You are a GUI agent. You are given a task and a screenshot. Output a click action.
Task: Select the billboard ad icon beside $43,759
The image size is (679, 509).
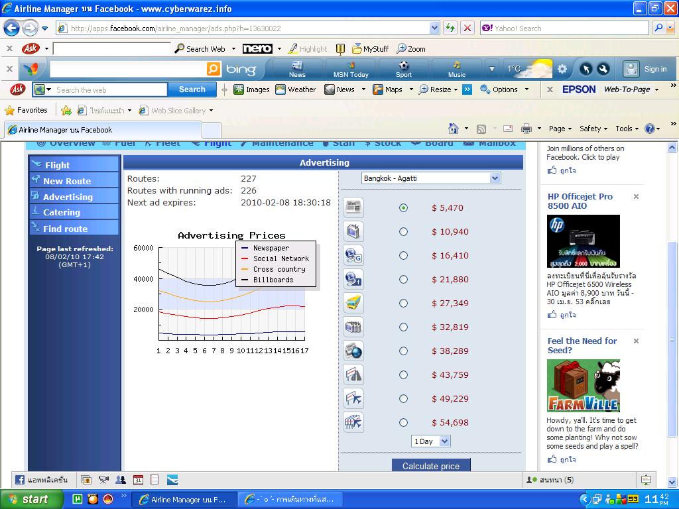353,374
